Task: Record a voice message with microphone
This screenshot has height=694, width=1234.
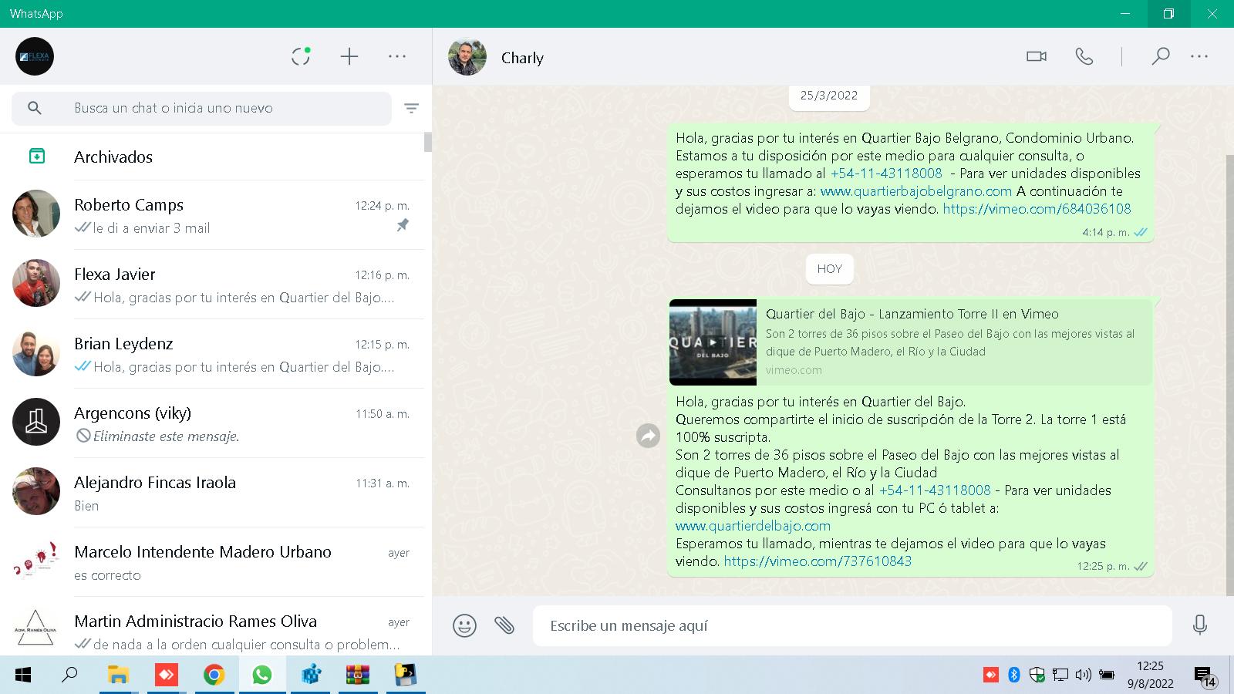Action: tap(1200, 625)
